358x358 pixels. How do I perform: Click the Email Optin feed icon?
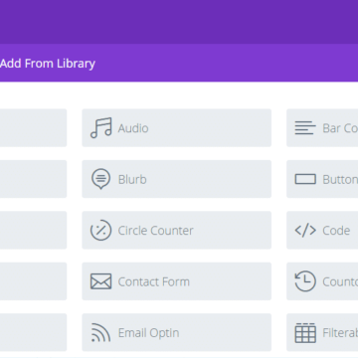coord(100,332)
